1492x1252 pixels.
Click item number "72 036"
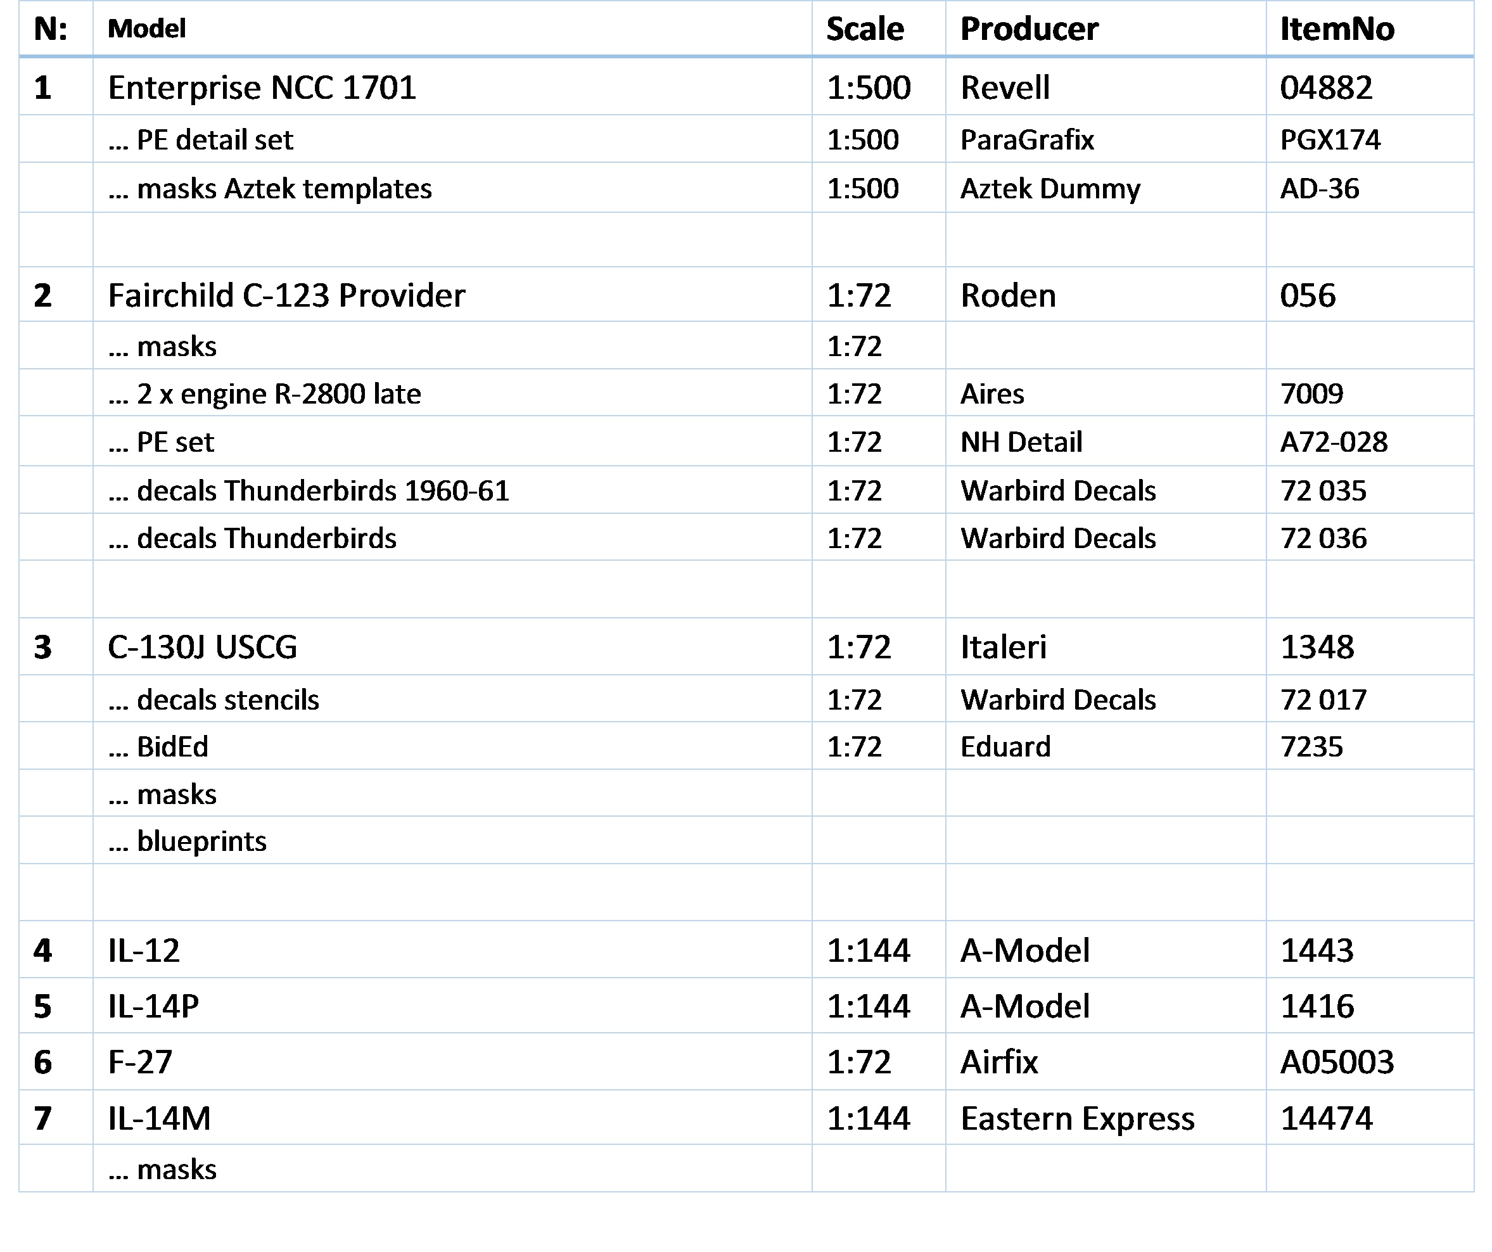coord(1323,538)
